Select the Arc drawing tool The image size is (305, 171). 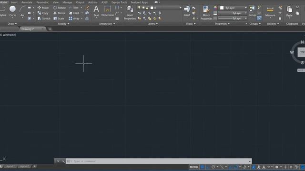(22, 11)
